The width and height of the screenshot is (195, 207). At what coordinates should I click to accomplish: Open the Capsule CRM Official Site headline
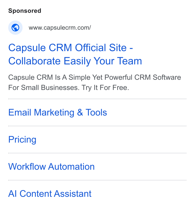click(x=75, y=54)
